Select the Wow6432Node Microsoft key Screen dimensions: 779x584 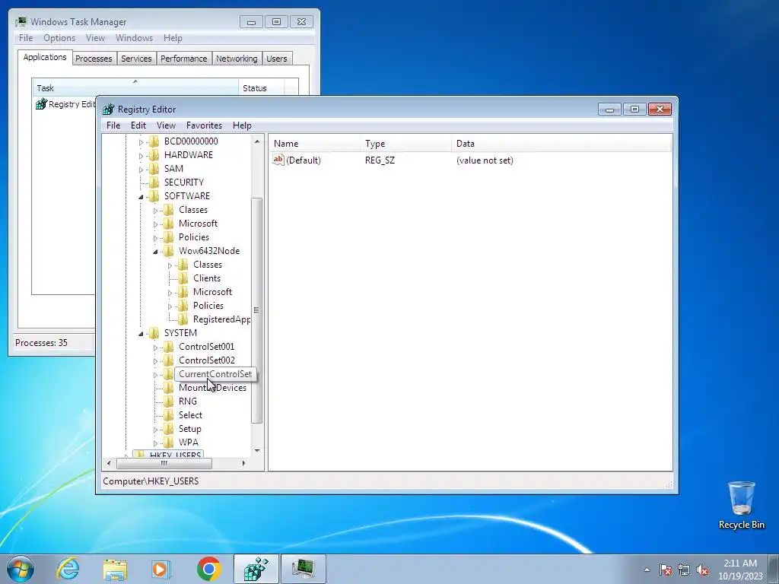coord(212,292)
